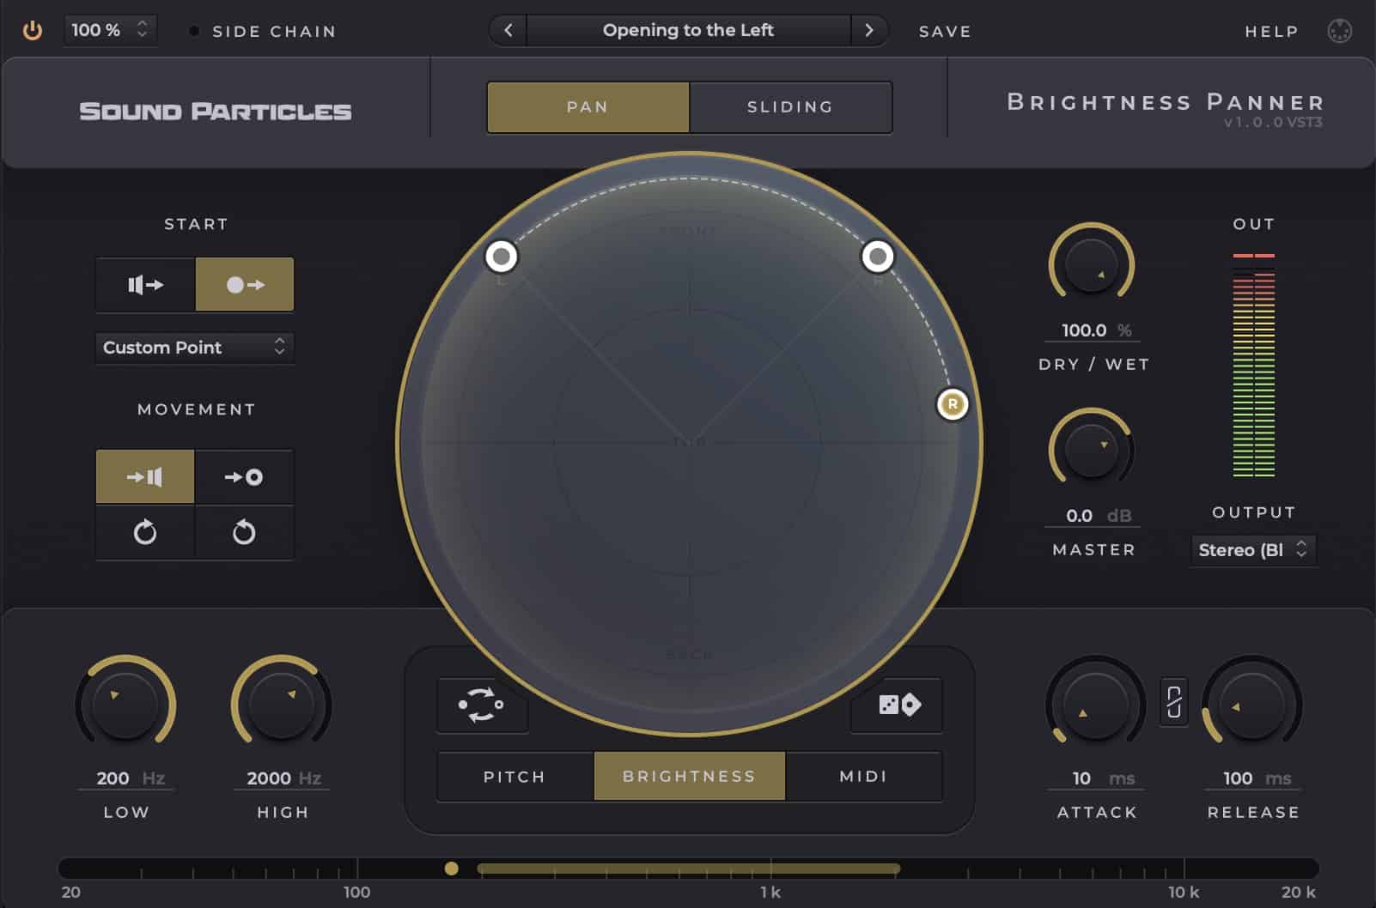Click the swap points icon below panner

[x=481, y=705]
